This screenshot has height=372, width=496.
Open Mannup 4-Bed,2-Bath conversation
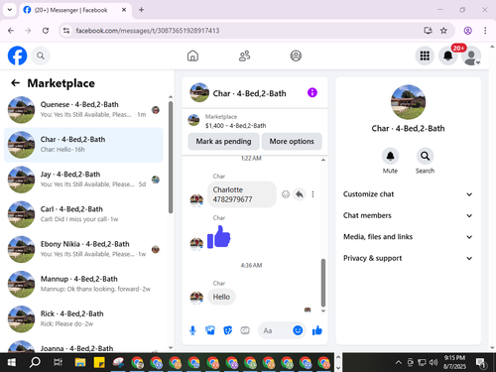point(83,284)
